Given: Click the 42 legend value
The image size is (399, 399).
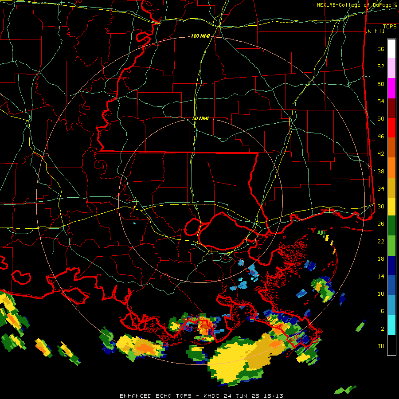Looking at the screenshot, I should coord(381,154).
